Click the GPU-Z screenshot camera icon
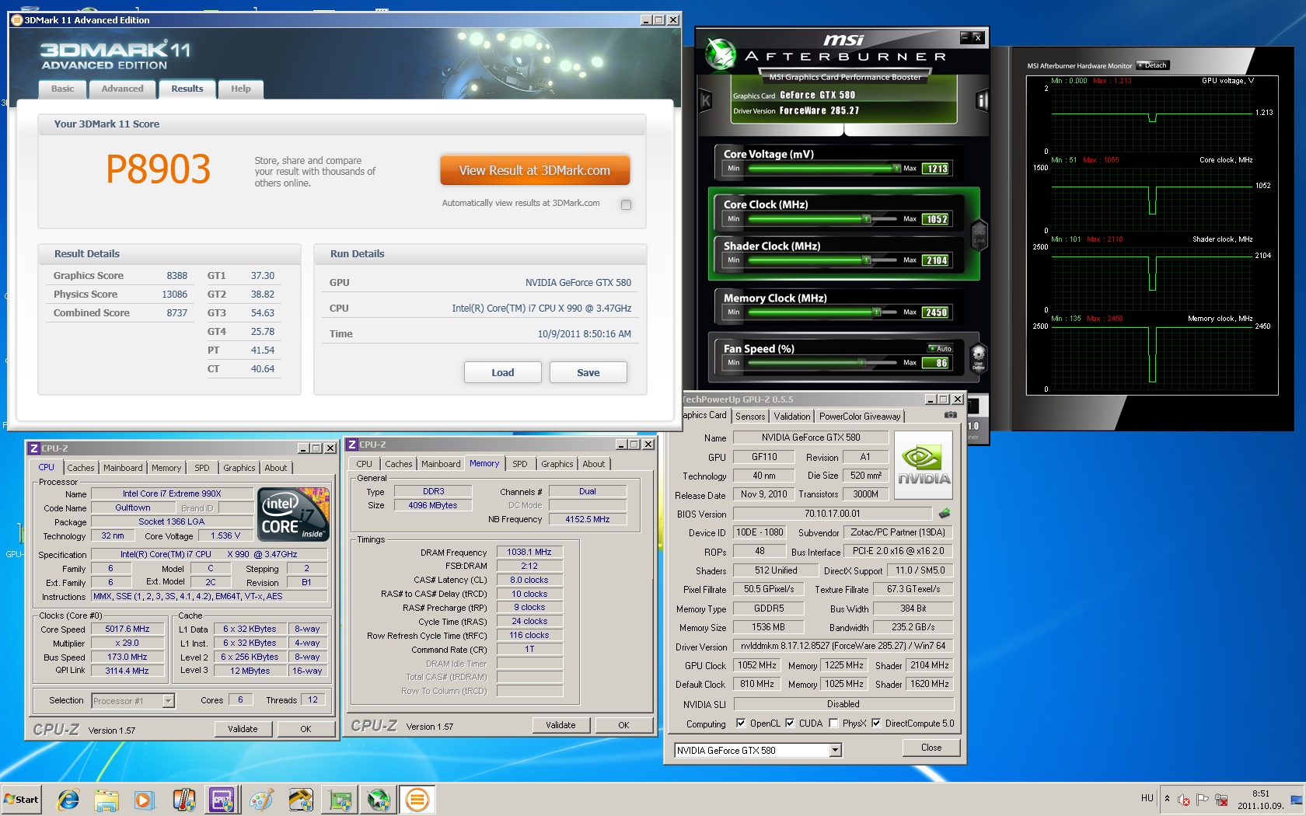 [951, 415]
